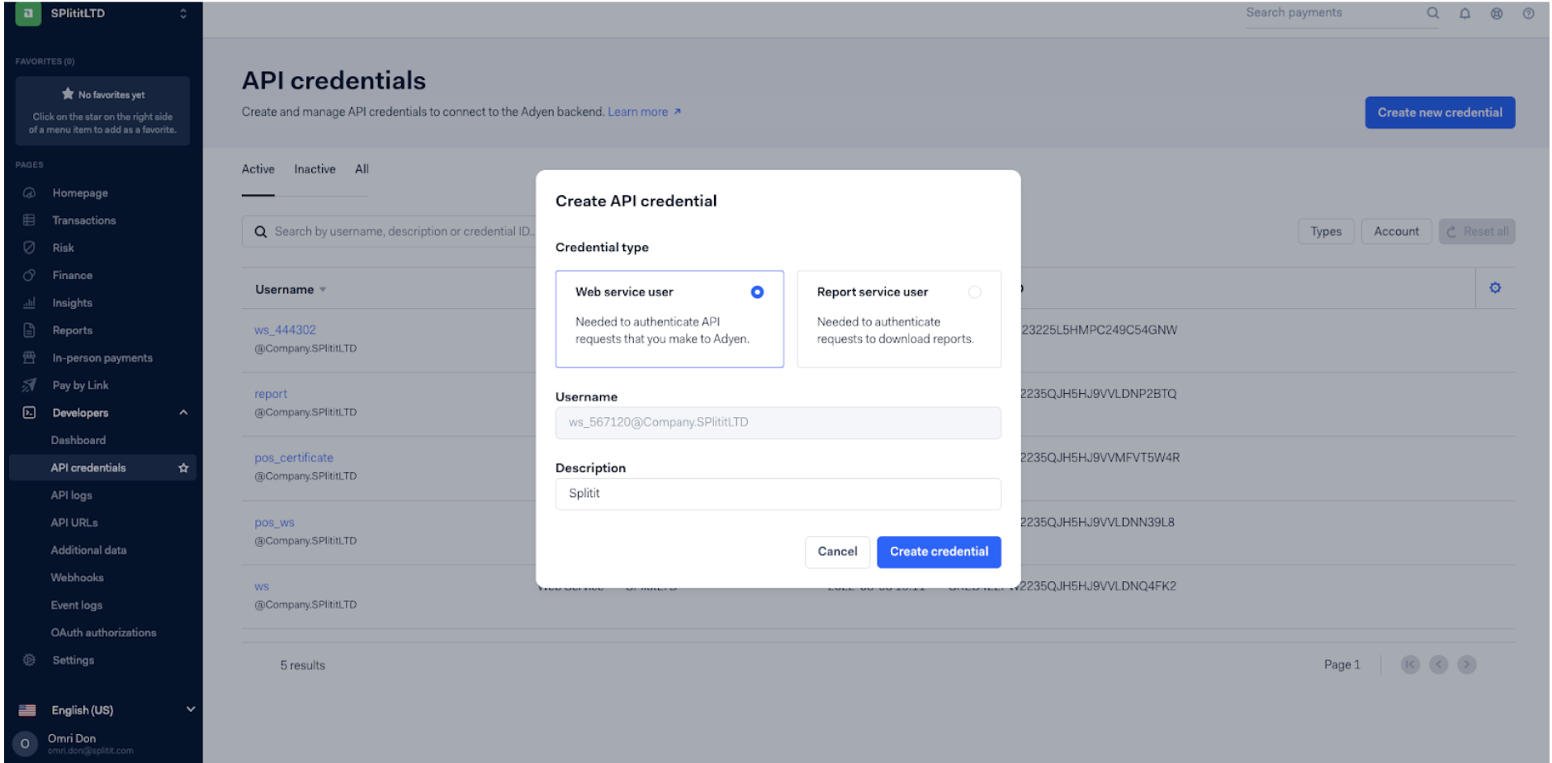The height and width of the screenshot is (763, 1552).
Task: Select the Report service user radio button
Action: point(974,292)
